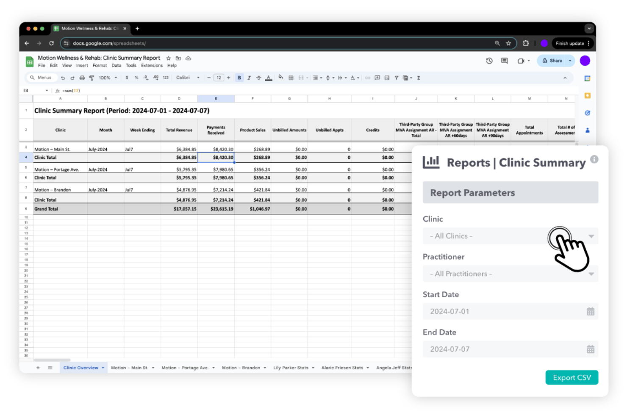
Task: Insert a comment from the toolbar
Action: pyautogui.click(x=377, y=78)
